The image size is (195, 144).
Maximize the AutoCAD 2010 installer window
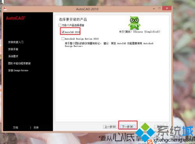tap(160, 8)
